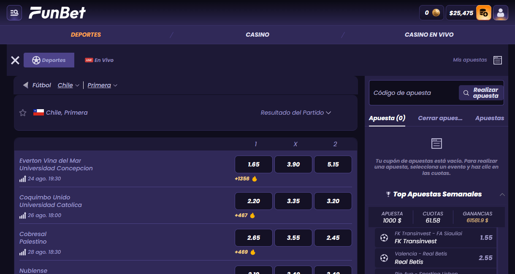This screenshot has height=274, width=515.
Task: Open the coin rewards counter
Action: 431,13
